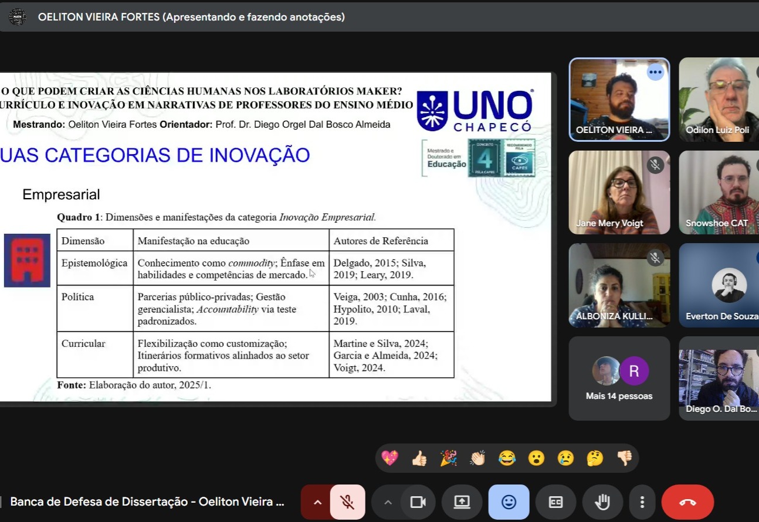This screenshot has height=522, width=759.
Task: Unmute the microphone
Action: [347, 502]
